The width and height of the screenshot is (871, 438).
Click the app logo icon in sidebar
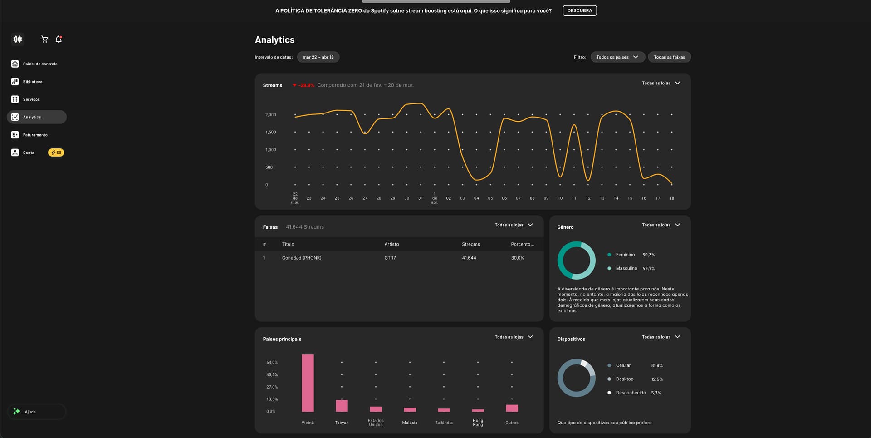18,39
